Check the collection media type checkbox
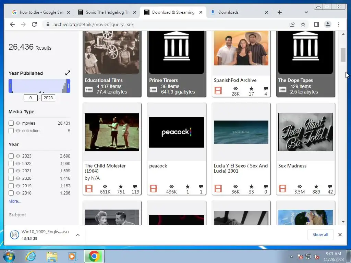 pos(11,130)
